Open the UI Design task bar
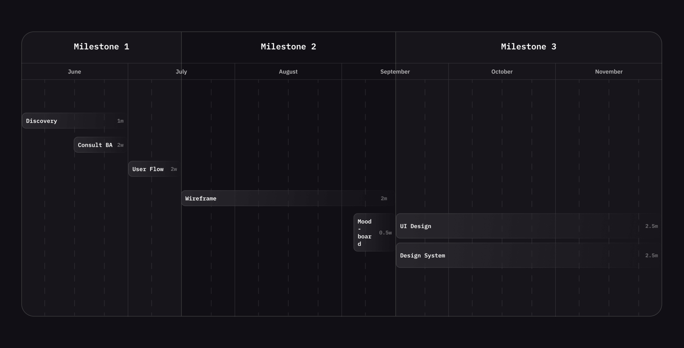This screenshot has width=684, height=348. [x=529, y=226]
